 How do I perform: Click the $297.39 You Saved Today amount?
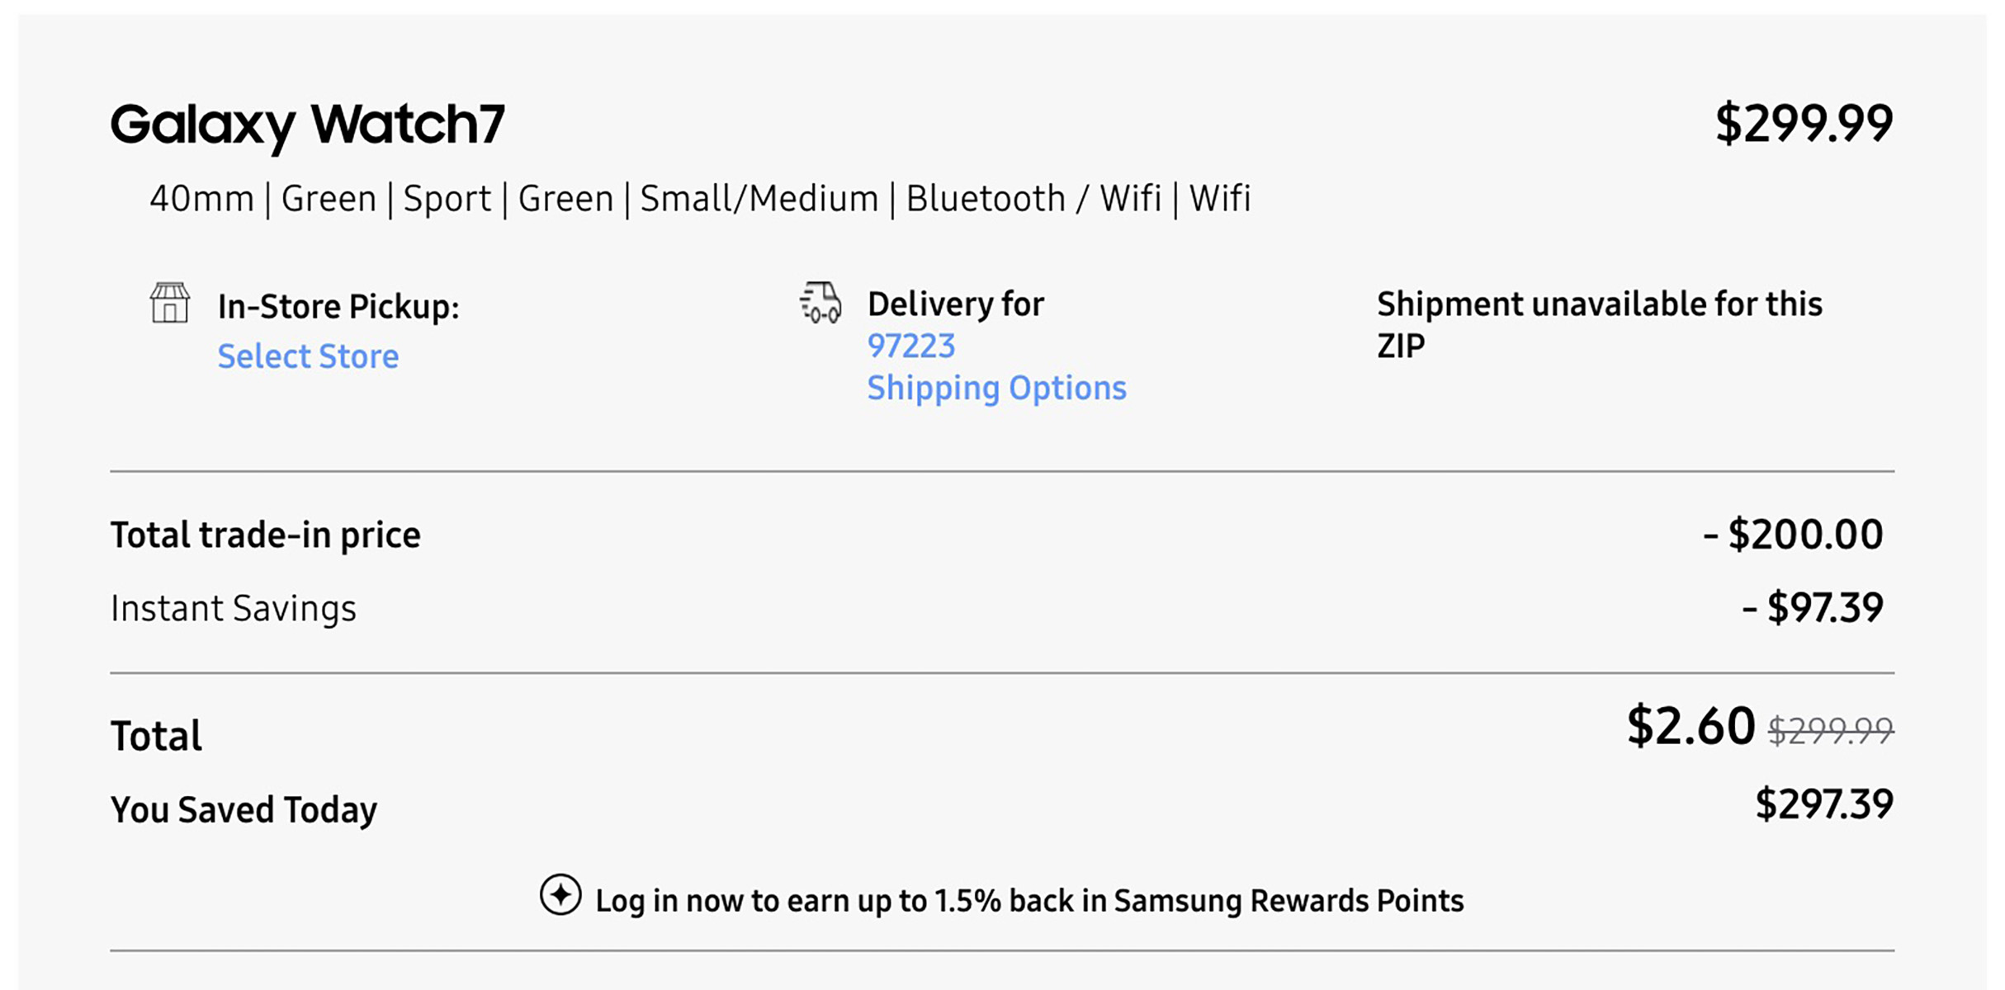pyautogui.click(x=1824, y=804)
